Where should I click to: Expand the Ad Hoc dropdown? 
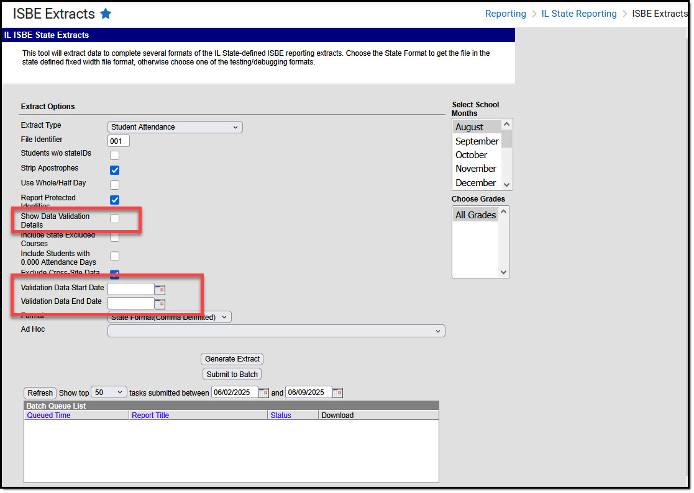click(x=276, y=331)
